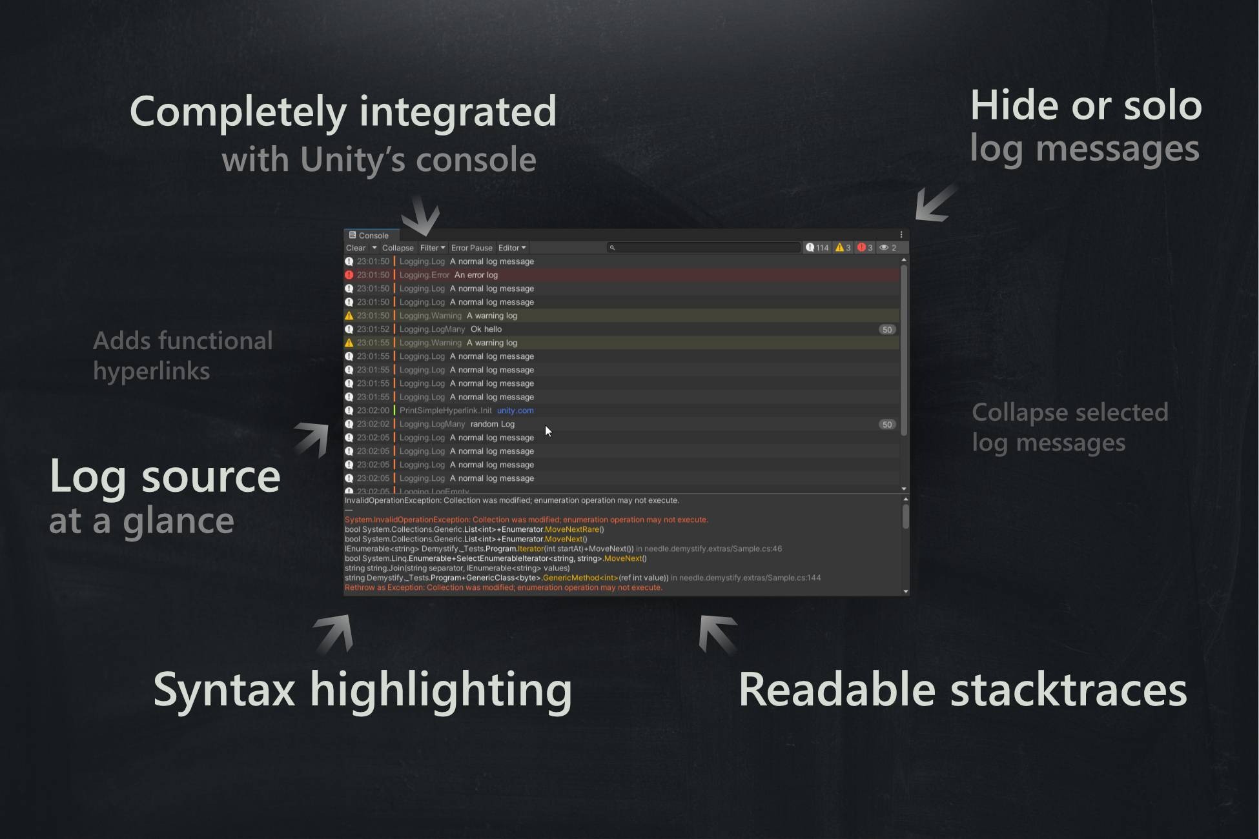This screenshot has width=1259, height=839.
Task: Toggle the warning count filter in toolbar
Action: click(x=843, y=248)
